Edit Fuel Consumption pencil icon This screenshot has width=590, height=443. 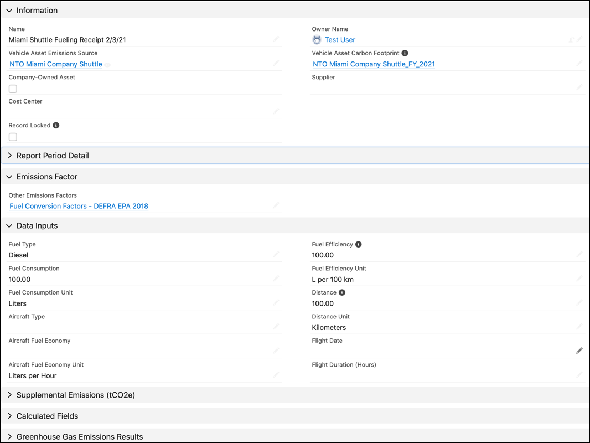(x=276, y=279)
